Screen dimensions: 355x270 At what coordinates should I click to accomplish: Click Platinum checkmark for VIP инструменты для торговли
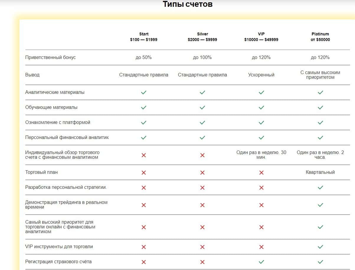320,247
